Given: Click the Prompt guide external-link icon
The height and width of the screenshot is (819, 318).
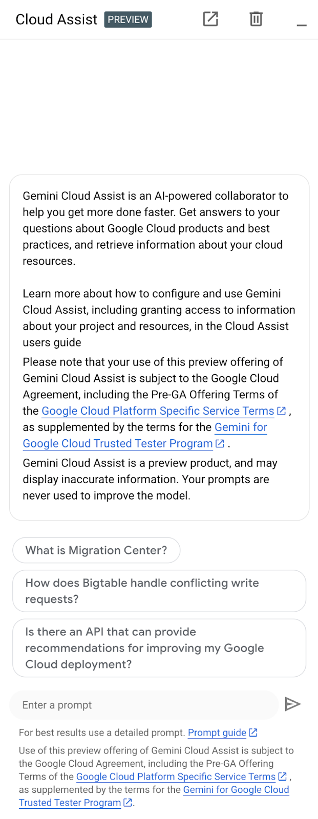Looking at the screenshot, I should tap(253, 732).
